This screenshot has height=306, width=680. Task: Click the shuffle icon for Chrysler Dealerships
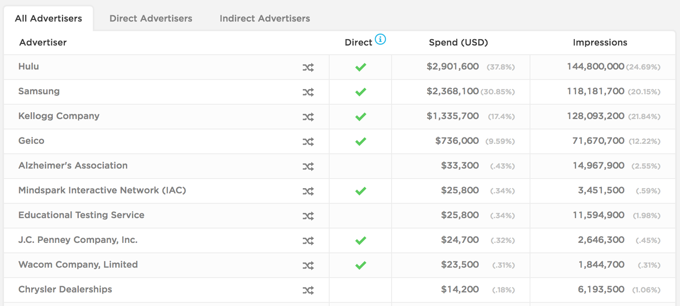click(x=308, y=290)
